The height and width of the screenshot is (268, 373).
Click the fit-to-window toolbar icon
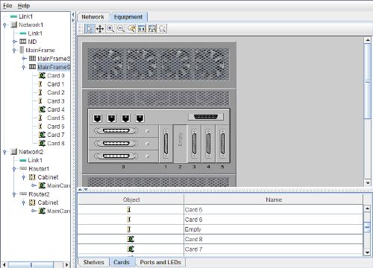(152, 29)
